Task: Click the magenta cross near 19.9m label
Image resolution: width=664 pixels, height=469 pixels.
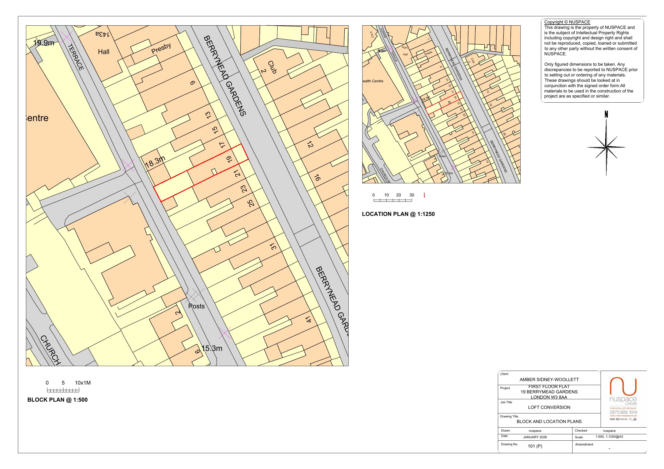Action: tap(67, 37)
